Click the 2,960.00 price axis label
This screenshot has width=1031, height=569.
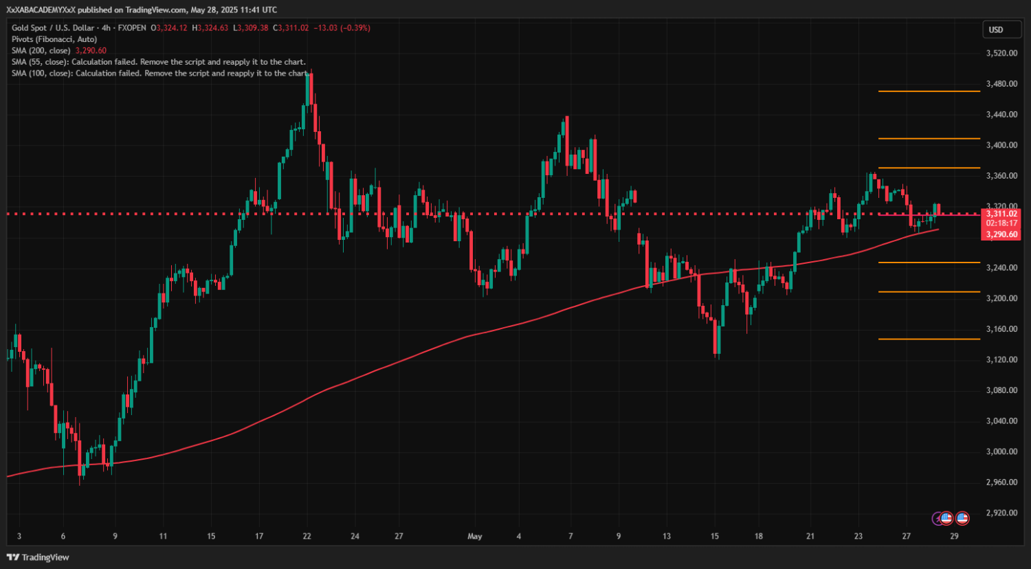tap(1001, 482)
